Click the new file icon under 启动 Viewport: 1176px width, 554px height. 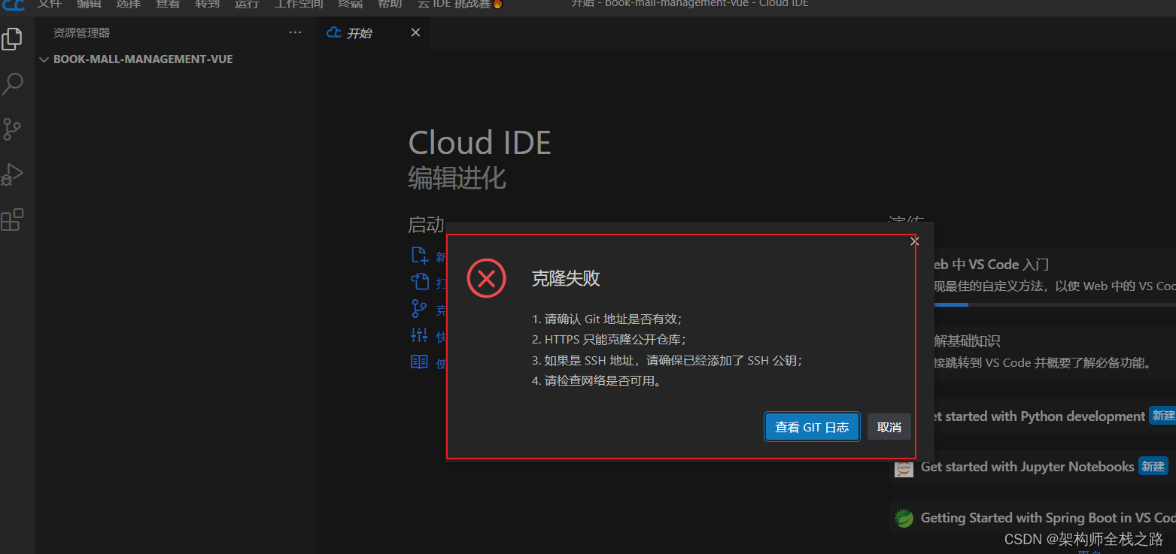pos(419,256)
